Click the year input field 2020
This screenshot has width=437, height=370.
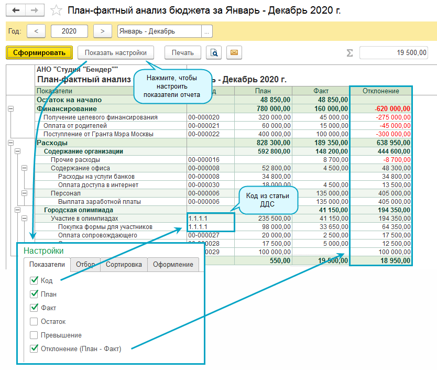click(x=69, y=31)
